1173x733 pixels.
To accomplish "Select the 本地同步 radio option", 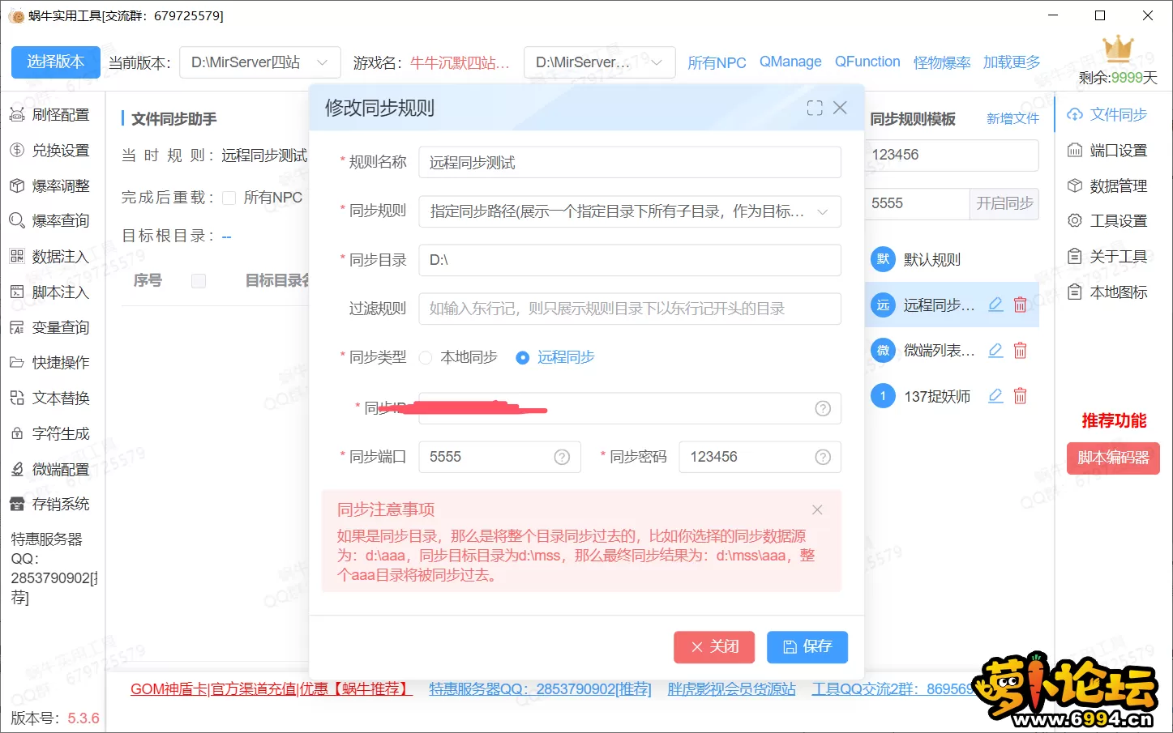I will click(x=458, y=357).
